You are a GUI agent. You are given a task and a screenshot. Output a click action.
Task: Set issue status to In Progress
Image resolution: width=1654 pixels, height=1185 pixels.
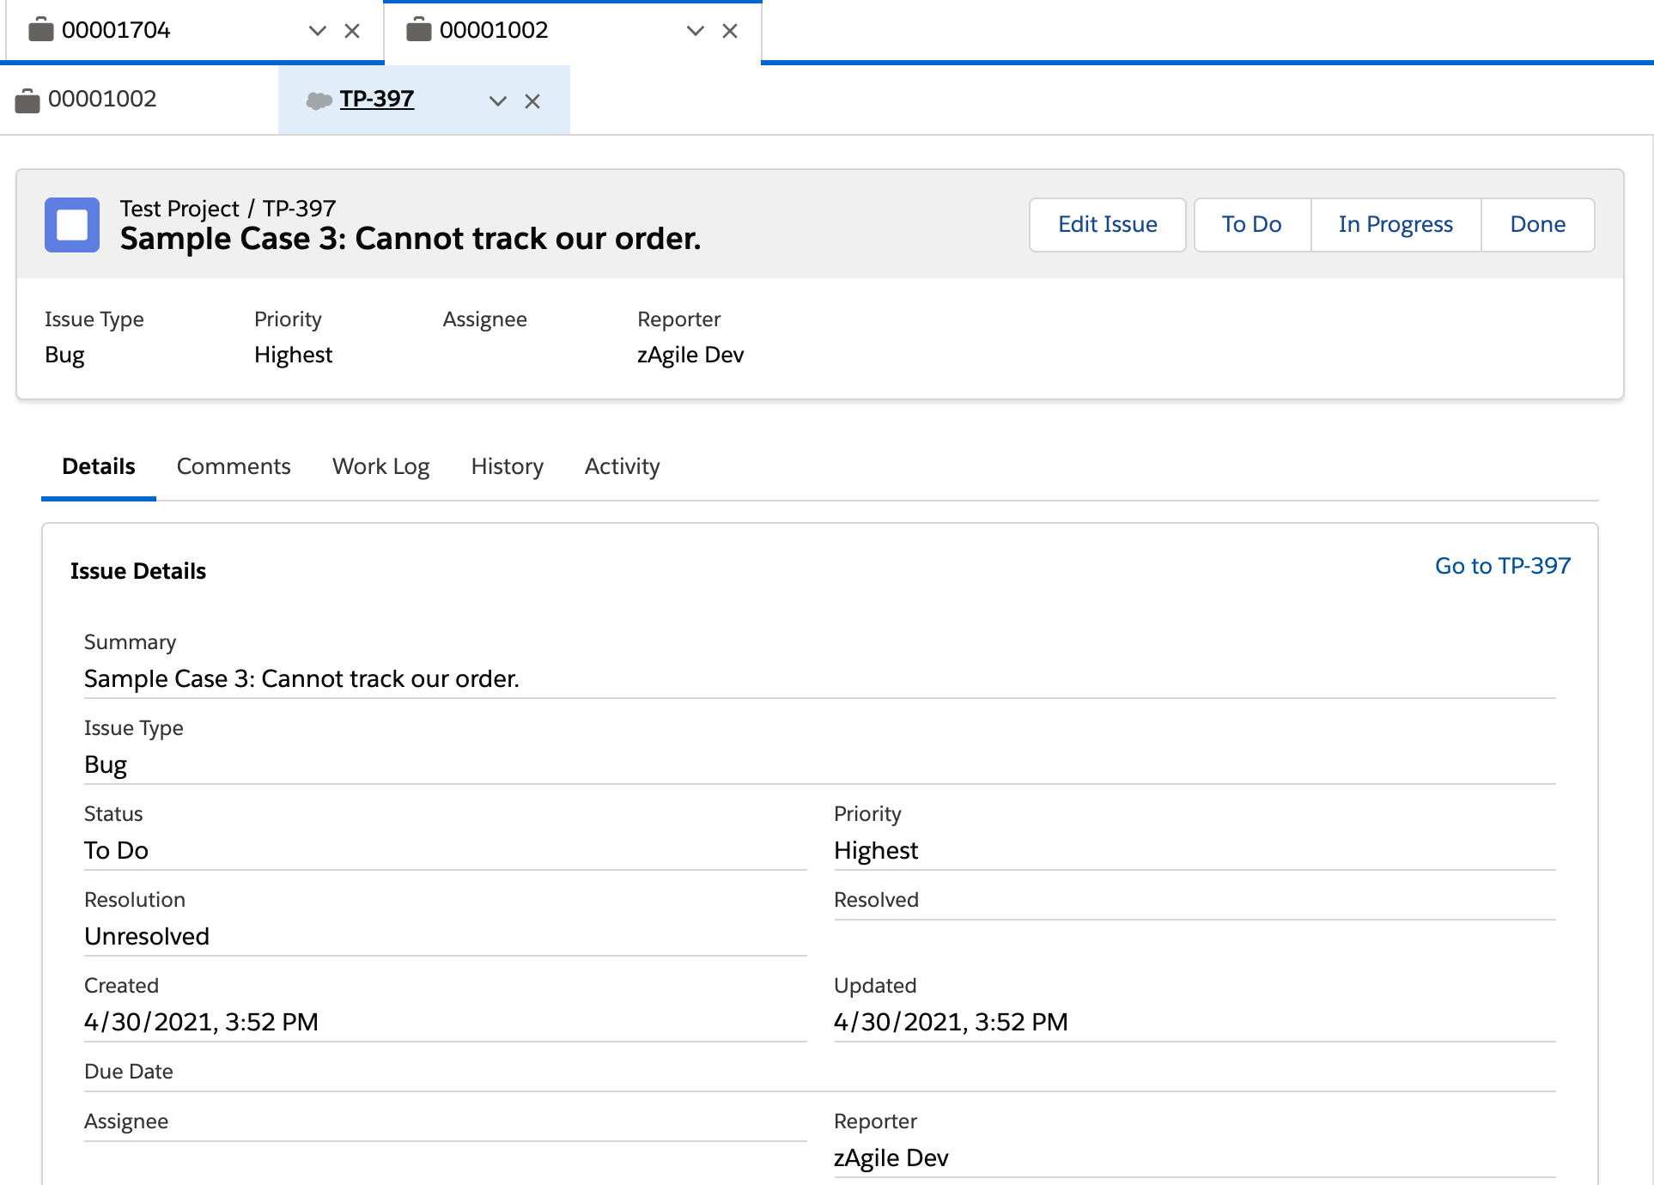pos(1395,224)
